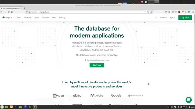Click the taskbar clock
This screenshot has width=195, height=109.
[x=193, y=107]
